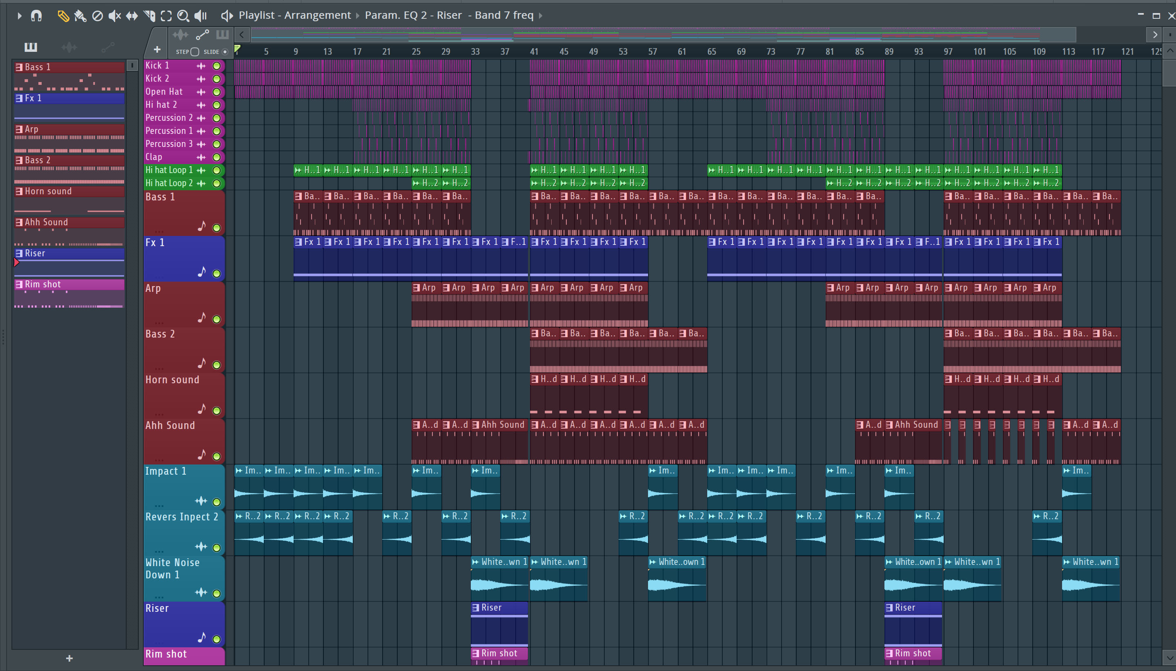Select the Percussion 2 track header

point(184,118)
